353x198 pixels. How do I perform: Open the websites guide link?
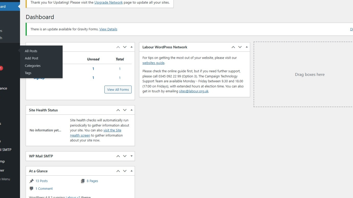tap(153, 63)
